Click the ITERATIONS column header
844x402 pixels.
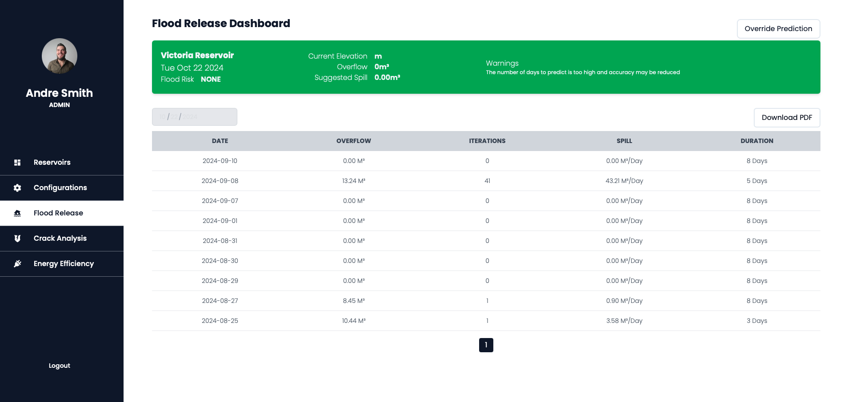click(487, 141)
